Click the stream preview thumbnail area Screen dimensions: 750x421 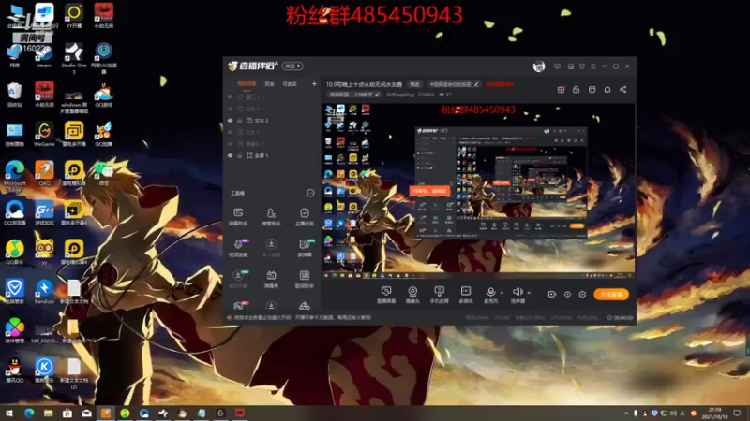click(x=478, y=191)
